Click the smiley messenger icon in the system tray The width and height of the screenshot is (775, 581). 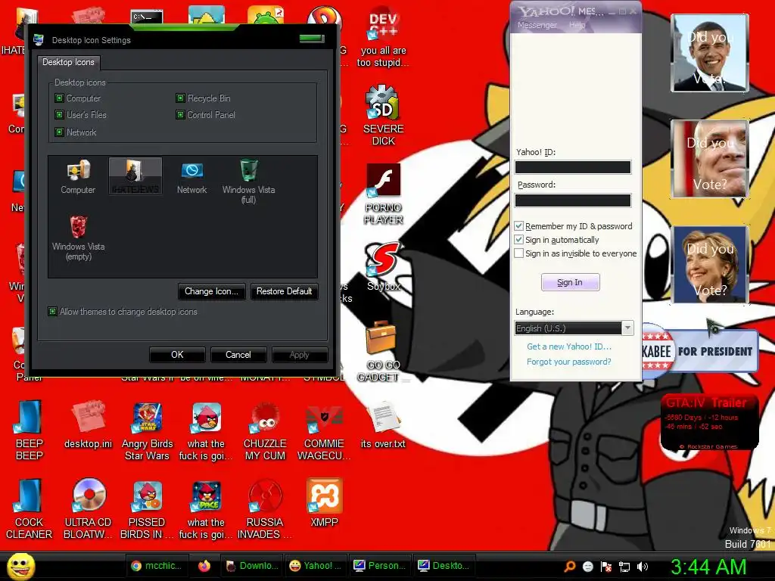click(x=588, y=567)
